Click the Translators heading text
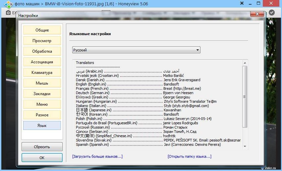The width and height of the screenshot is (282, 171). pos(85,63)
